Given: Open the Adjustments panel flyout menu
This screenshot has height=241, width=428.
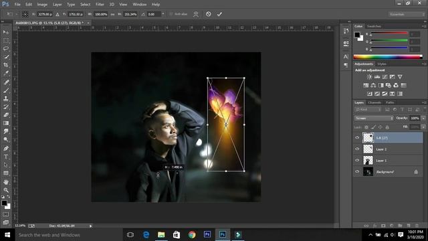Looking at the screenshot, I should pos(423,64).
